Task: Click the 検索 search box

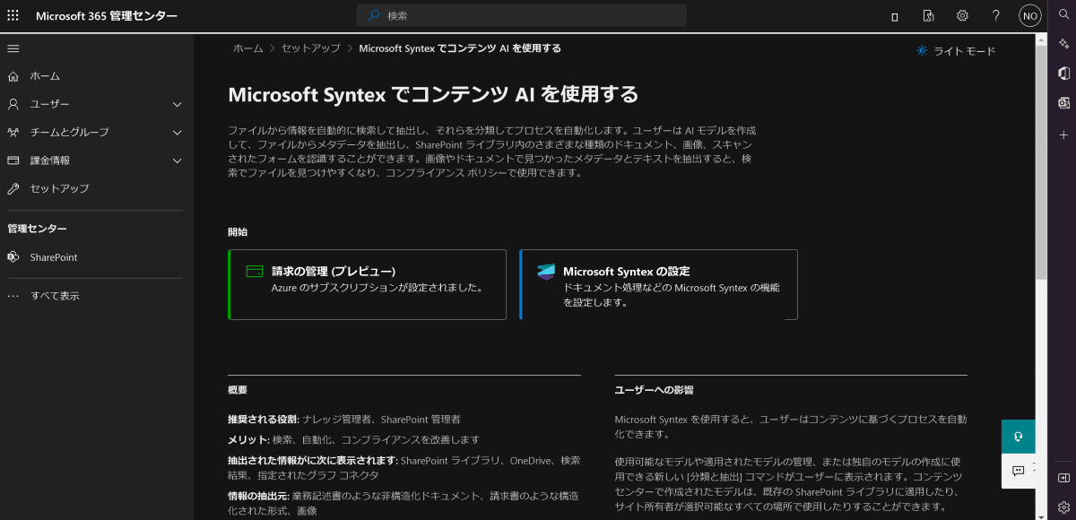Action: 522,16
